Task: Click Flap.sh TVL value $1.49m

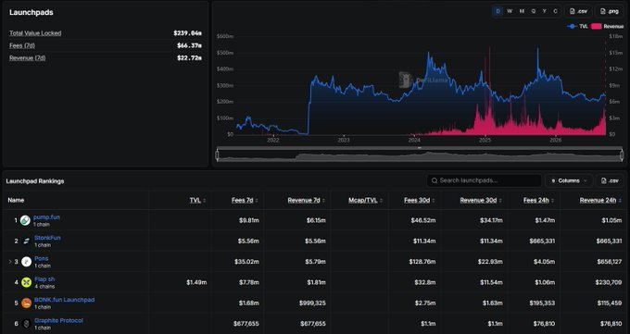Action: click(196, 282)
